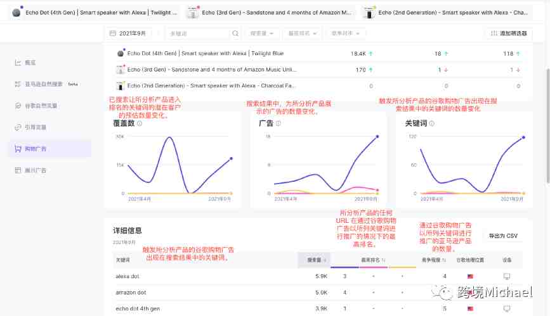Click the desktop device icon in alexa dot row
This screenshot has height=316, width=550.
[506, 276]
